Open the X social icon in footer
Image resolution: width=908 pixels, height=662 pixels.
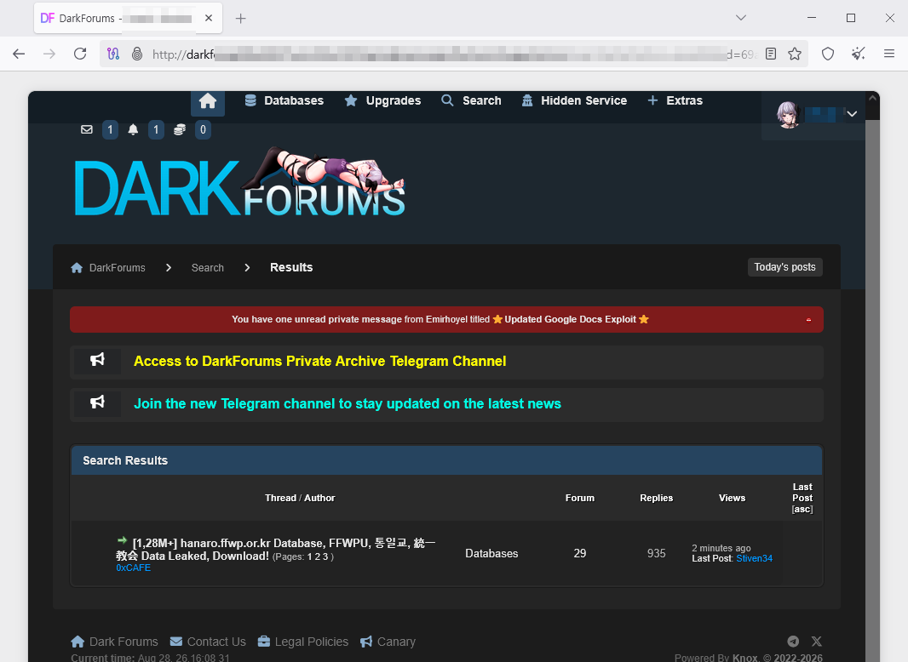pos(817,642)
